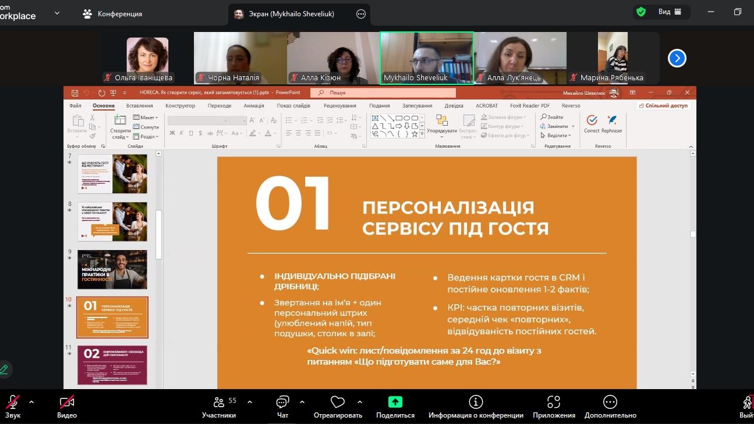Click the More options icon (Дополнительно)
Screen dimensions: 754x424
coord(610,402)
